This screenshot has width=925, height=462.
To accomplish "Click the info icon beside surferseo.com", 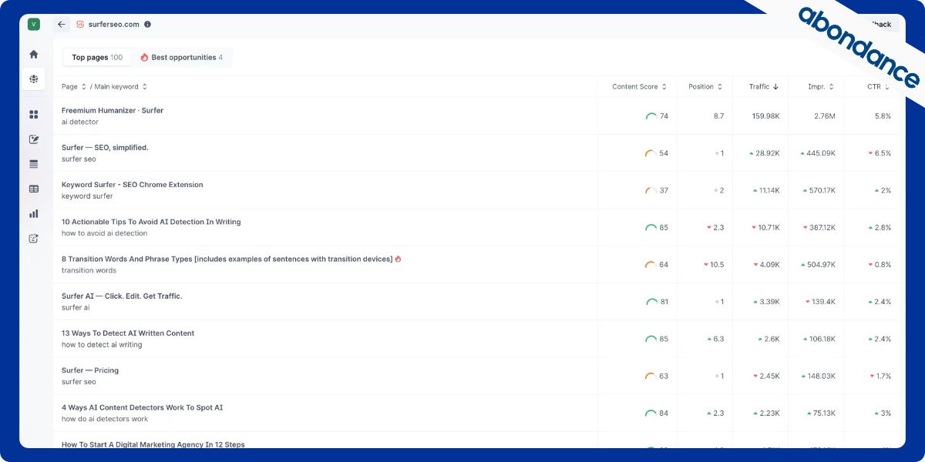I will [x=147, y=24].
